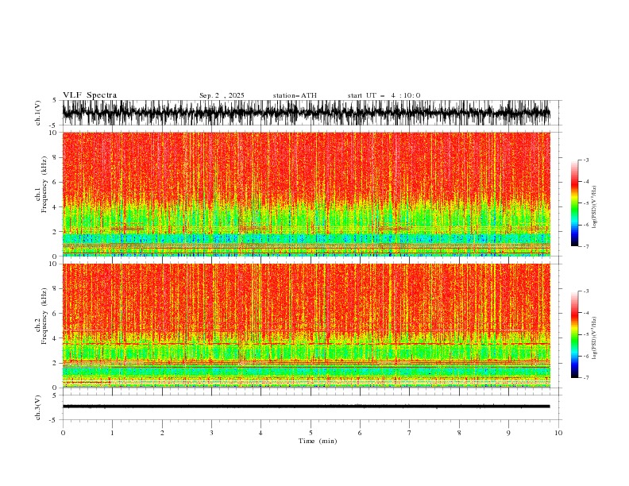
Task: Click the "ch.3(V)" axis label
Action: tap(38, 407)
